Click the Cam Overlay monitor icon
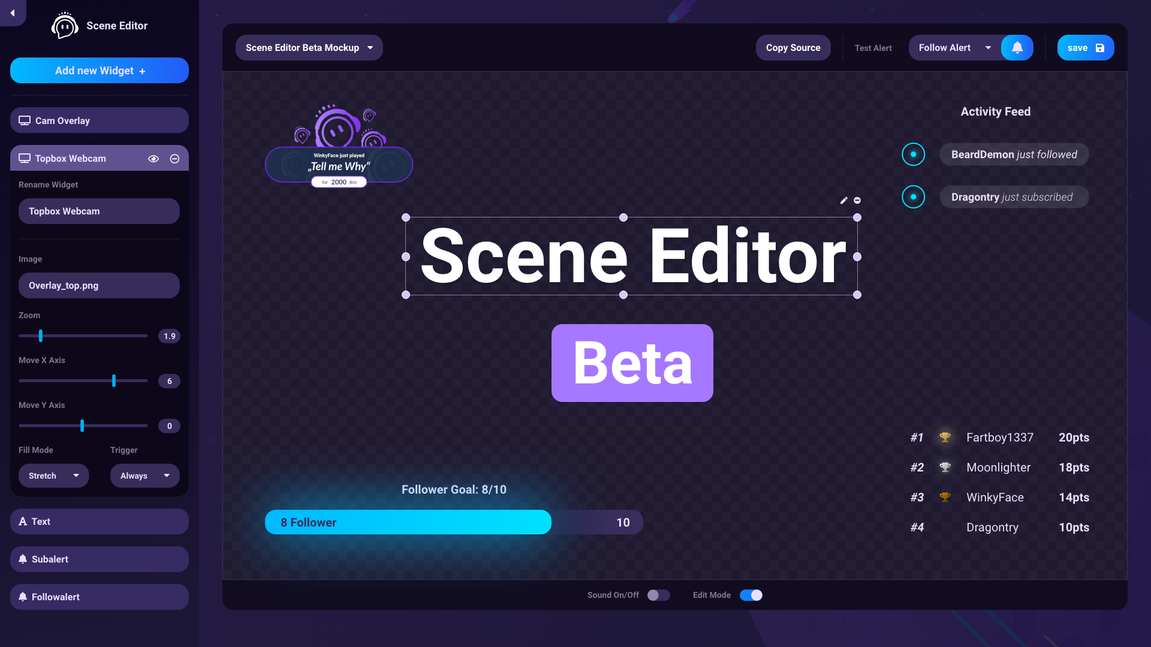 tap(25, 120)
